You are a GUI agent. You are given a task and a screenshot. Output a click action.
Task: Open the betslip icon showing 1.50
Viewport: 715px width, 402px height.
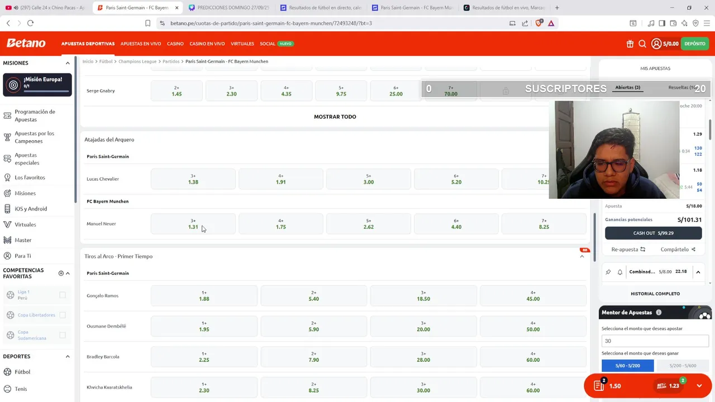(x=599, y=385)
